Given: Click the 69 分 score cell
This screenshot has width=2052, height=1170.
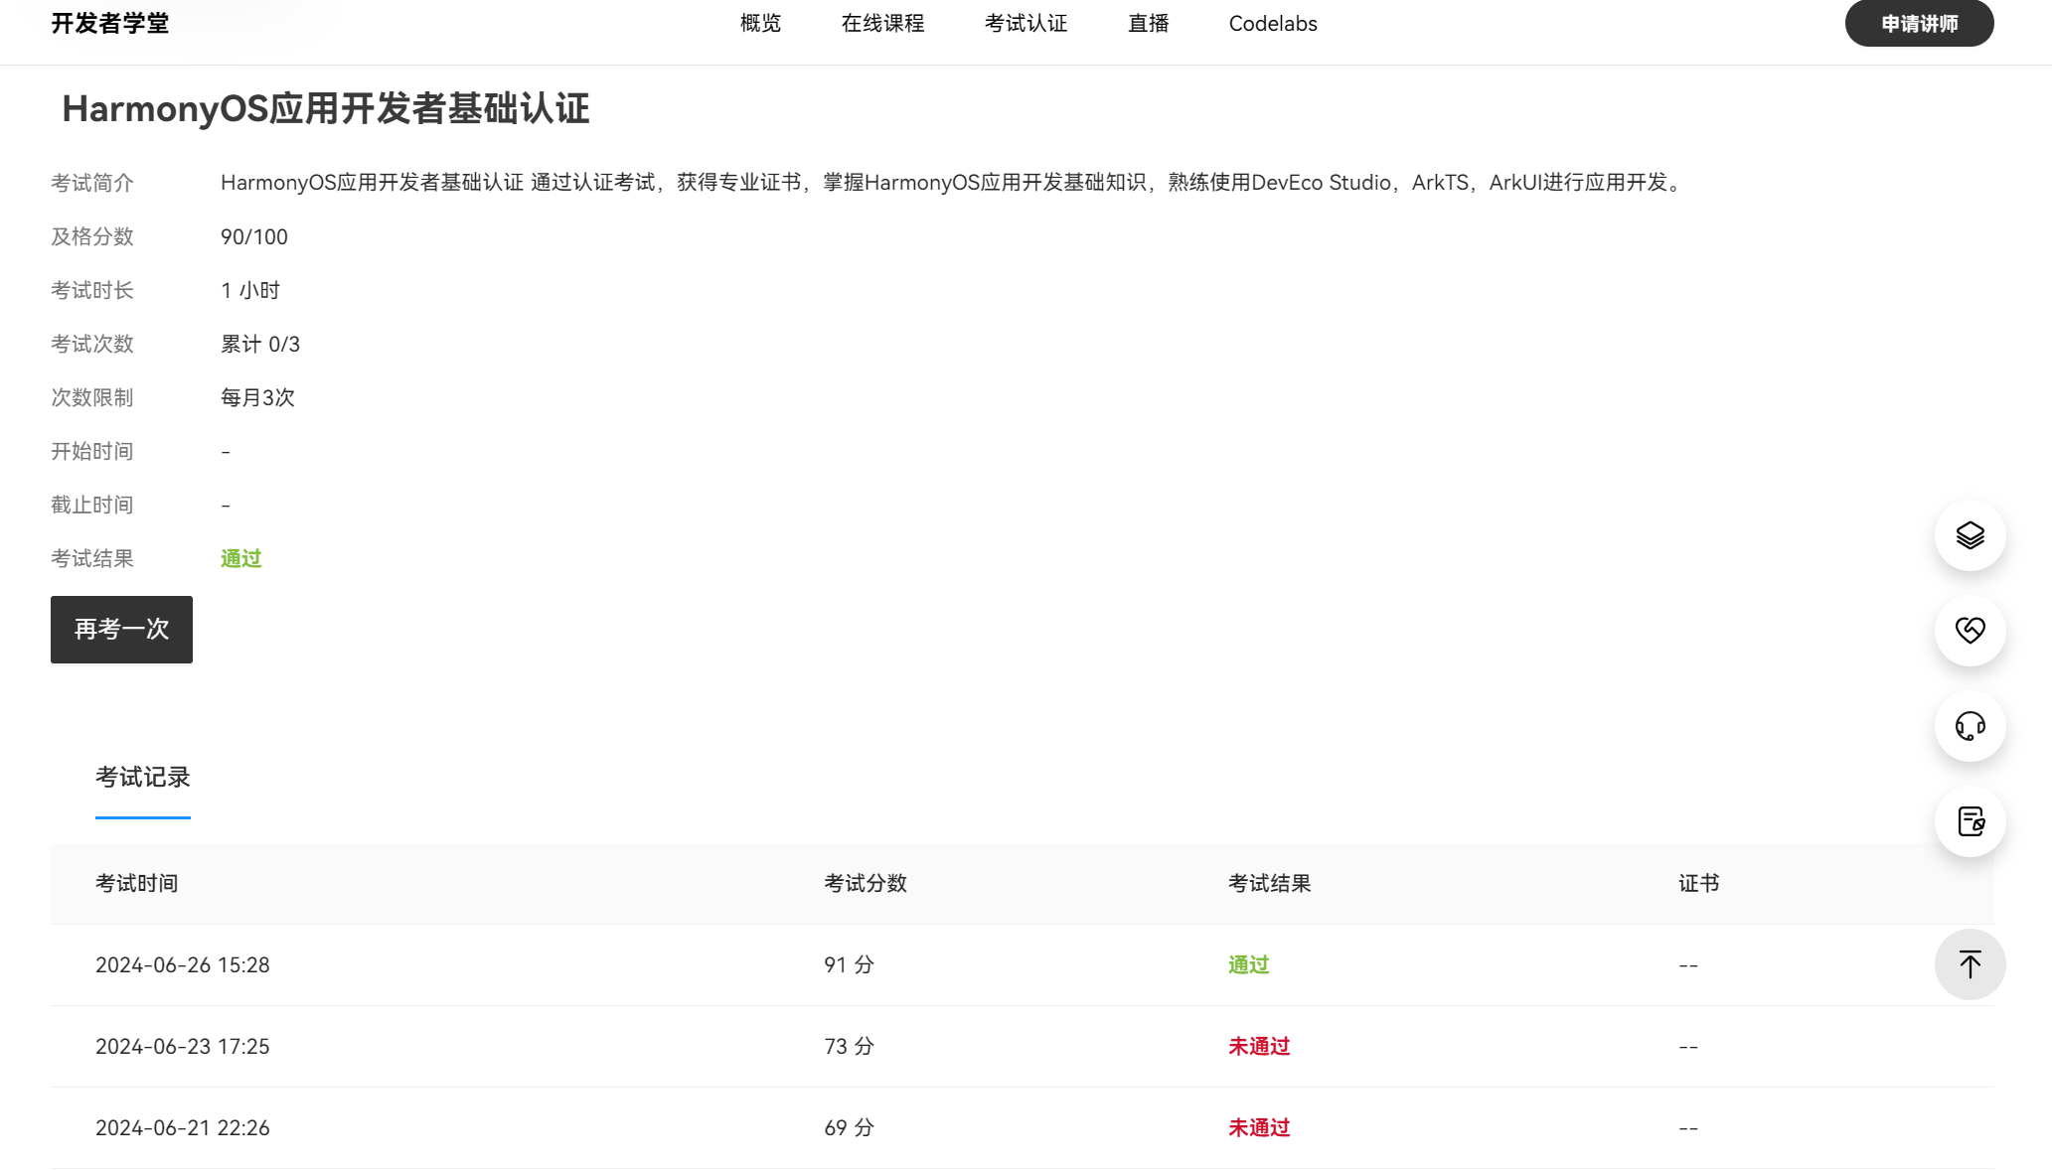Looking at the screenshot, I should pyautogui.click(x=850, y=1127).
